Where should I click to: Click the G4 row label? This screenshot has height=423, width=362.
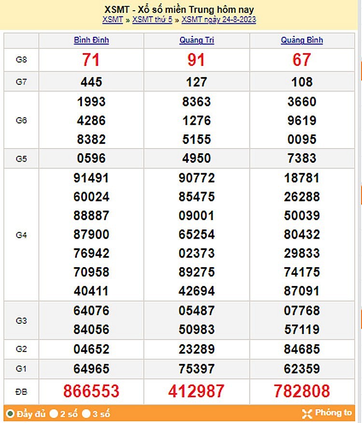[21, 235]
